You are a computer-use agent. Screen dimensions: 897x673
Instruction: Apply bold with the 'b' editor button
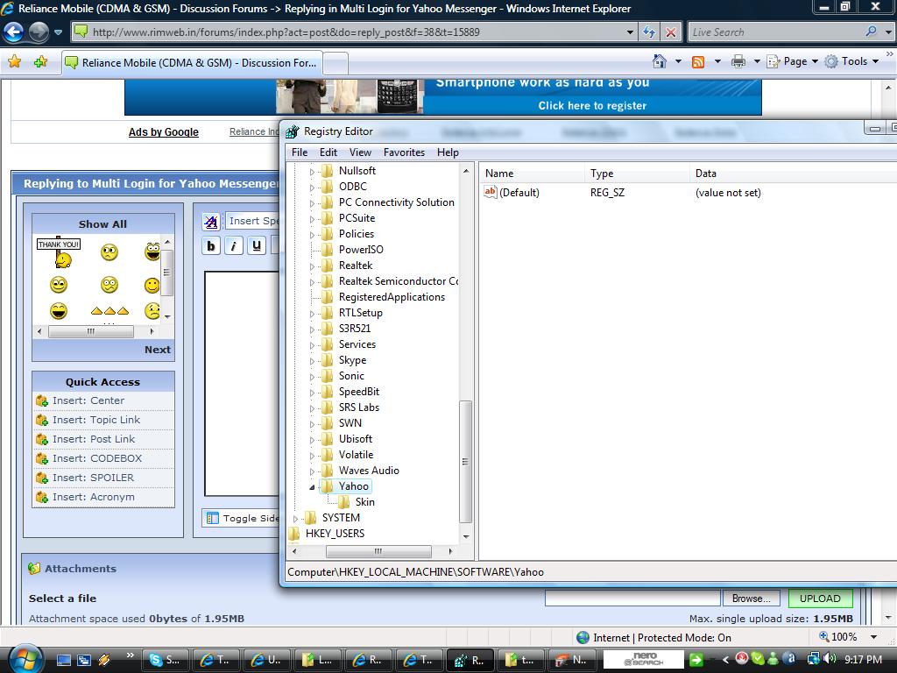pyautogui.click(x=211, y=246)
